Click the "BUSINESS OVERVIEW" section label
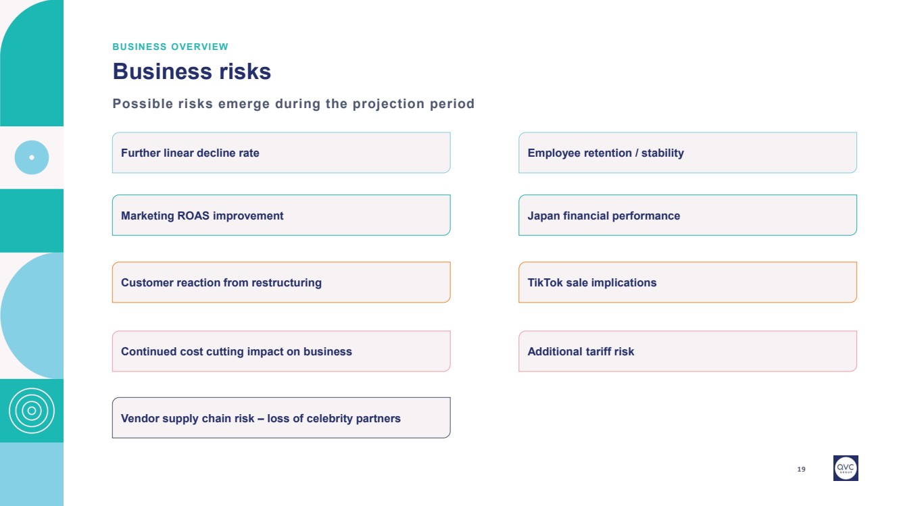 [x=170, y=47]
